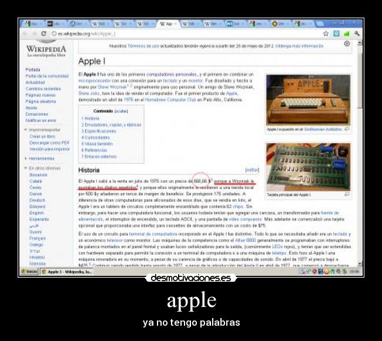Open Página aleatoria sidebar link
Viewport: 382px width, 341px height.
(41, 101)
